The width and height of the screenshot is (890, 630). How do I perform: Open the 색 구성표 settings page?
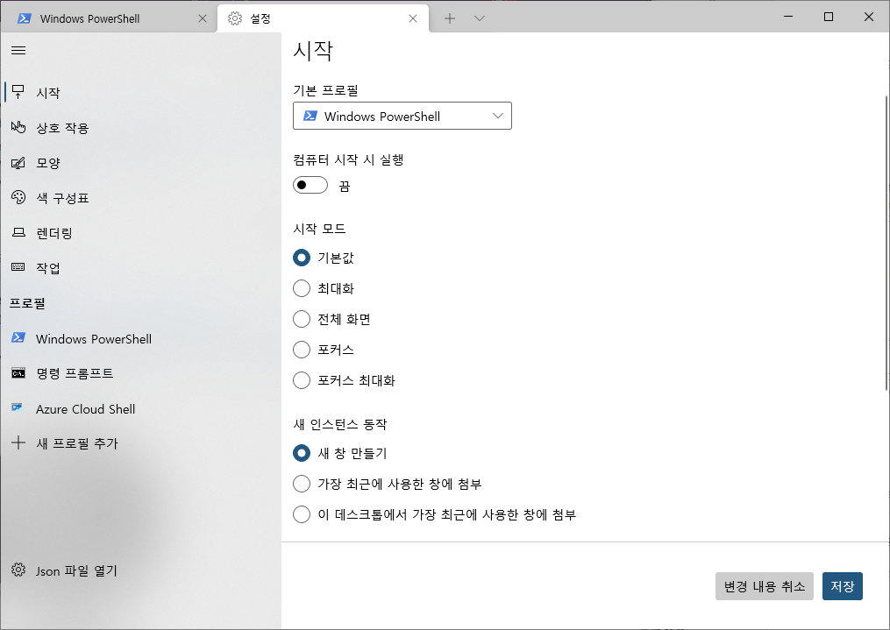[x=140, y=197]
